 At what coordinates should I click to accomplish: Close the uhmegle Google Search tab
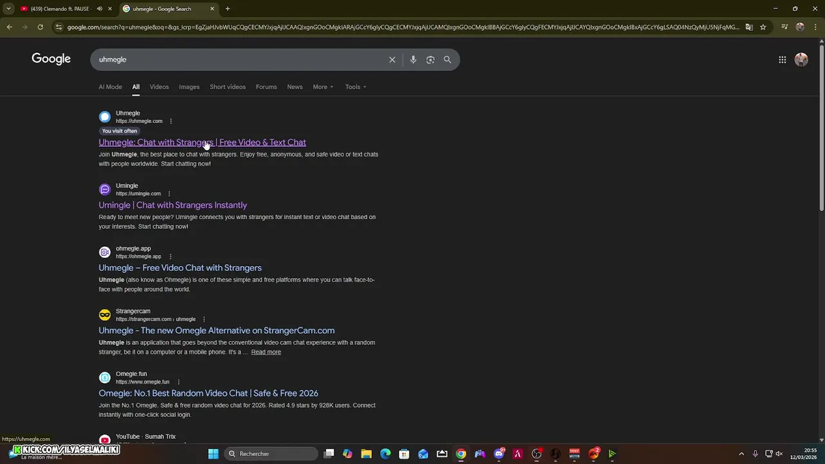click(x=212, y=8)
